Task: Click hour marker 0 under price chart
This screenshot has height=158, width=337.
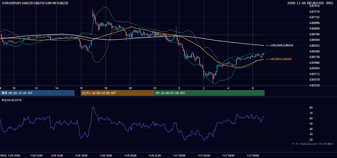Action: (179, 88)
